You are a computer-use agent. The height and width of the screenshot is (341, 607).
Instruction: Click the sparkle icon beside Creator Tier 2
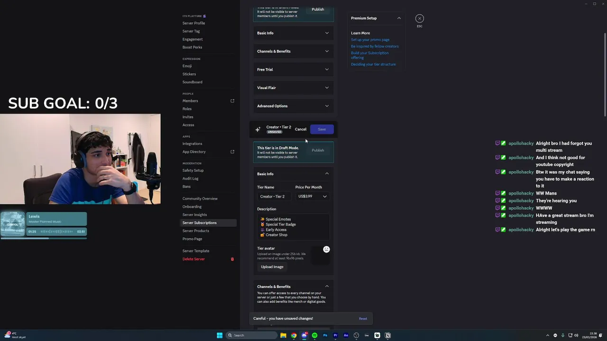[258, 129]
